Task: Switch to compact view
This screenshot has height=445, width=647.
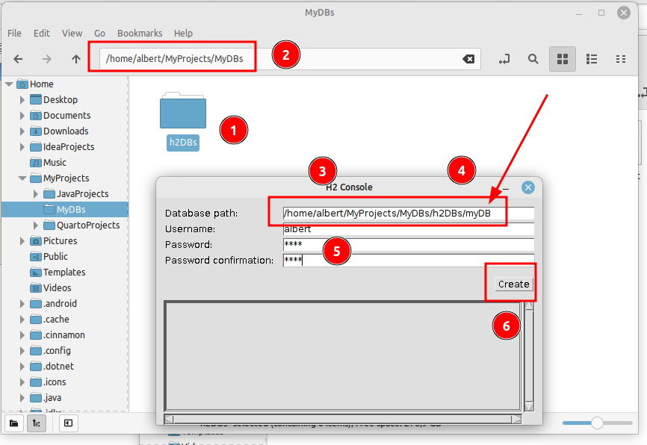Action: pyautogui.click(x=621, y=59)
